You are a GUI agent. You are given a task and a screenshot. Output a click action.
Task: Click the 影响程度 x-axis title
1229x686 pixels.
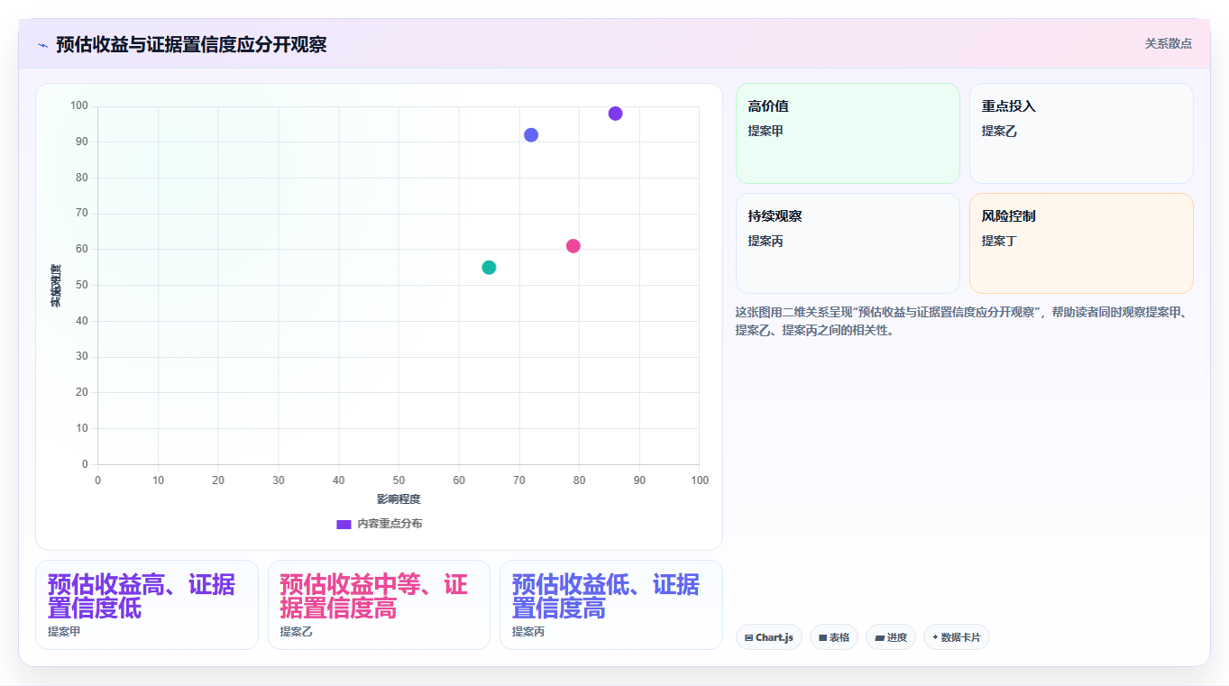click(x=399, y=499)
